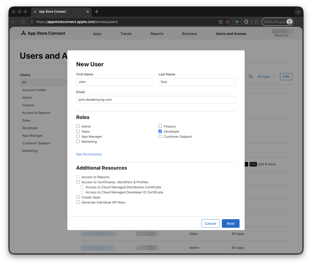Click the Eluvio app icon in row
Image resolution: width=312 pixels, height=265 pixels.
[253, 164]
